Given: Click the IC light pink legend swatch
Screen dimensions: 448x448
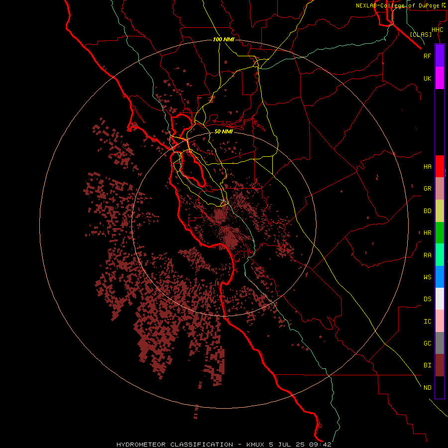Looking at the screenshot, I should [x=440, y=321].
